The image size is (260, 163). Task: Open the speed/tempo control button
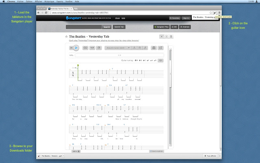[92, 48]
